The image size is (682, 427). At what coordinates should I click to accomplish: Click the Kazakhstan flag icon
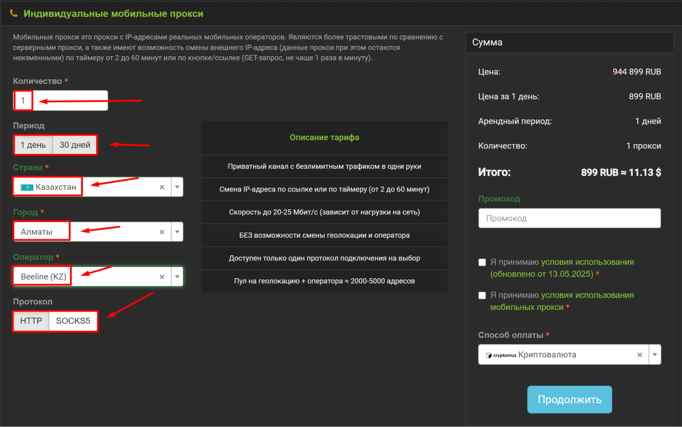pos(27,187)
